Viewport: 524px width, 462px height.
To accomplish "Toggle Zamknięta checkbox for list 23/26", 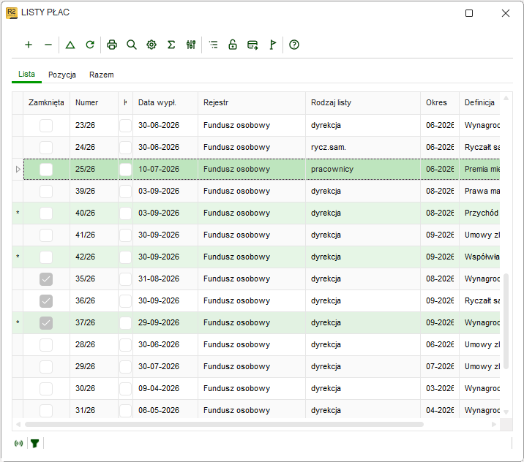I will click(46, 126).
